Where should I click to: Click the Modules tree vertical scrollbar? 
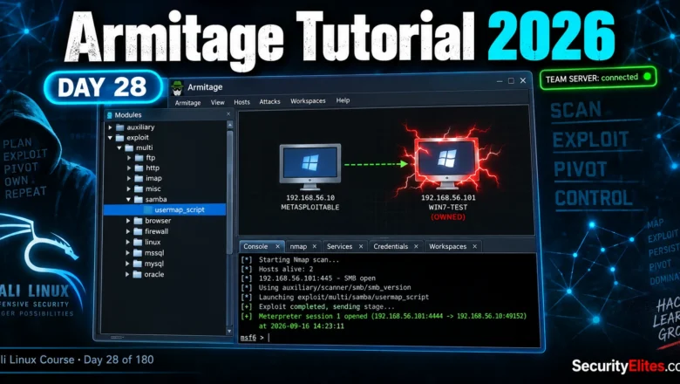point(230,193)
